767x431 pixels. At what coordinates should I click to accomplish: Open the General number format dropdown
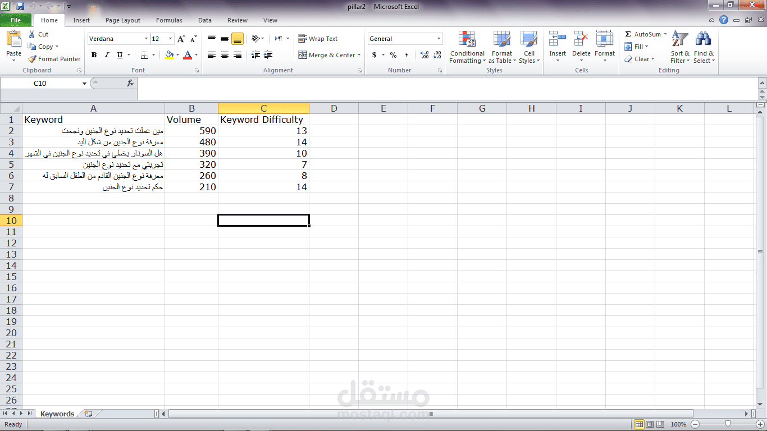(x=439, y=39)
